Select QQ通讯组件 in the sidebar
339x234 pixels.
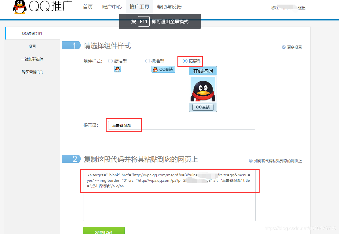click(x=32, y=33)
